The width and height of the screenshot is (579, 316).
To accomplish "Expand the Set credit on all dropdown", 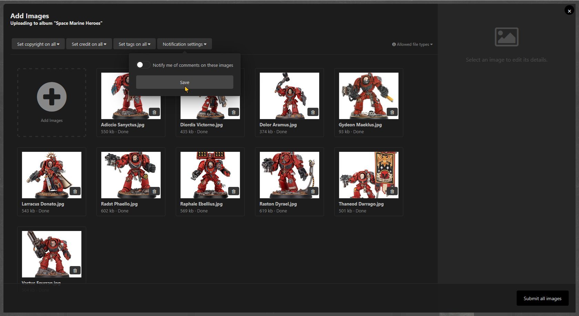I will (x=89, y=44).
